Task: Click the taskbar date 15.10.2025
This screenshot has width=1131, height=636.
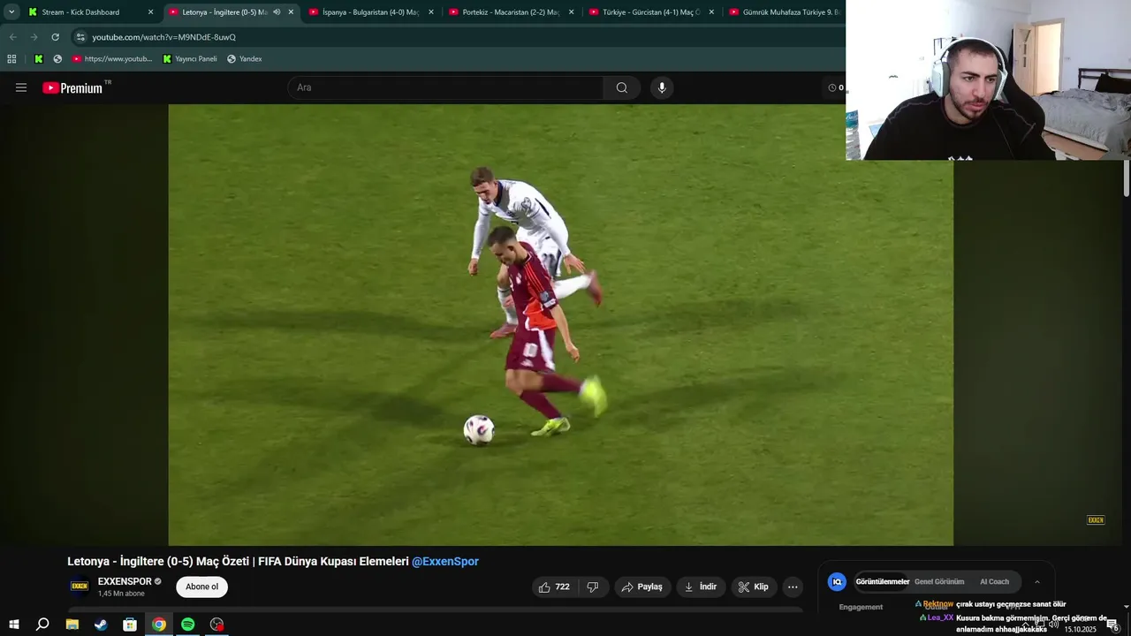Action: click(x=1080, y=630)
